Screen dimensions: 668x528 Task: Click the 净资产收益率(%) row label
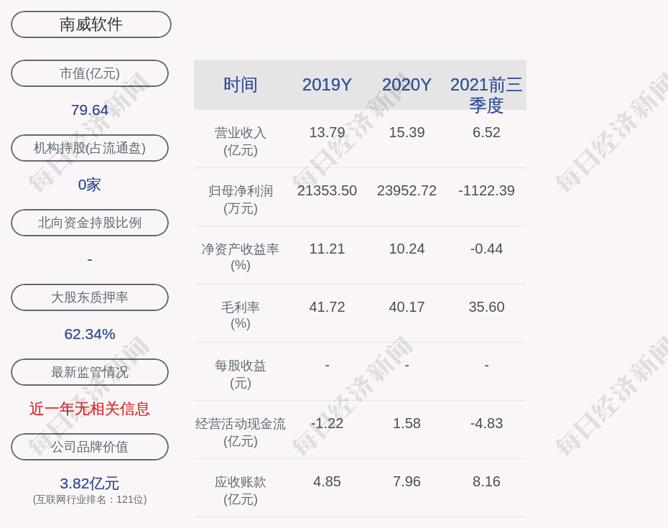pos(241,257)
